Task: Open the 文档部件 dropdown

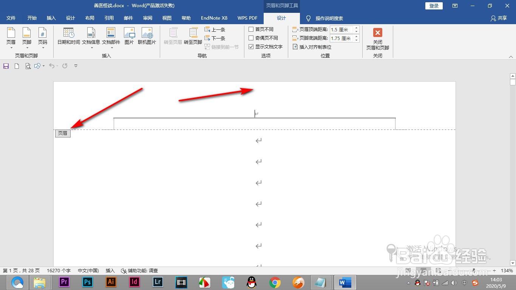Action: (x=111, y=38)
